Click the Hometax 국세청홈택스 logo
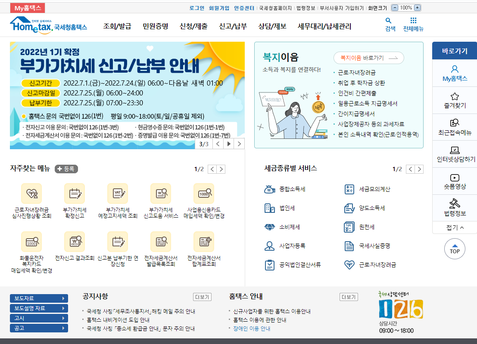 tap(48, 25)
